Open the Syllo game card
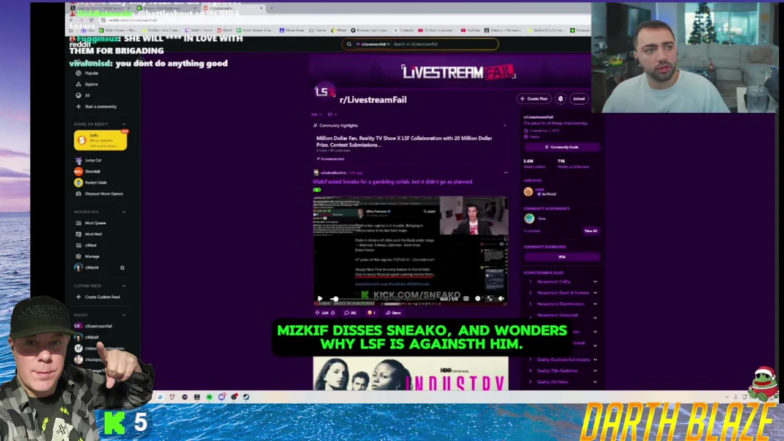The image size is (784, 441). pyautogui.click(x=100, y=140)
